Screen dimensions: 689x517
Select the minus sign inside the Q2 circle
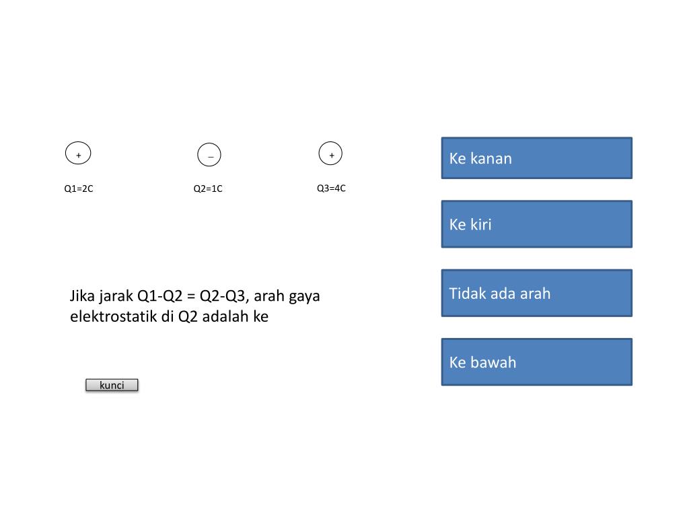pos(211,157)
